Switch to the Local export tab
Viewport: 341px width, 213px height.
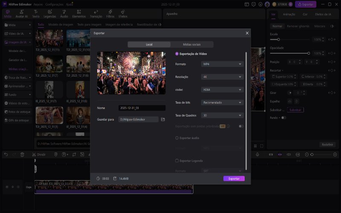click(149, 44)
